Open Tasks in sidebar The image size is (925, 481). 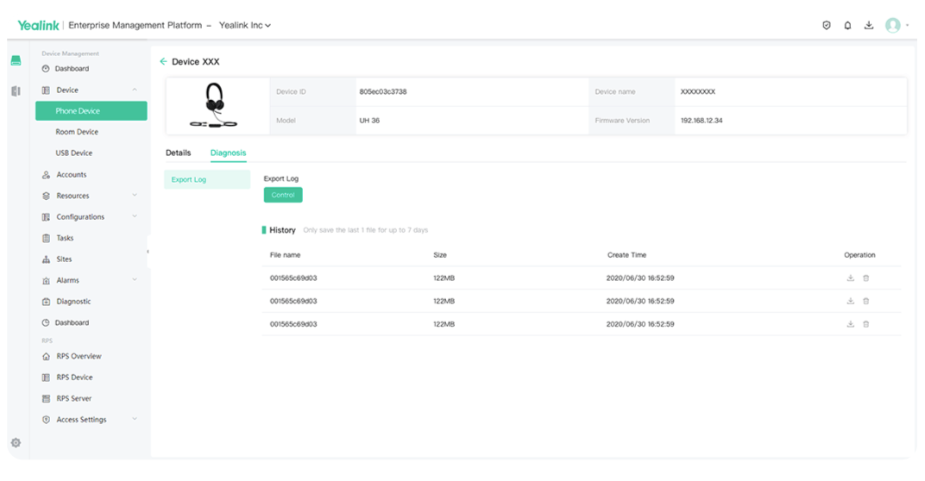(65, 238)
